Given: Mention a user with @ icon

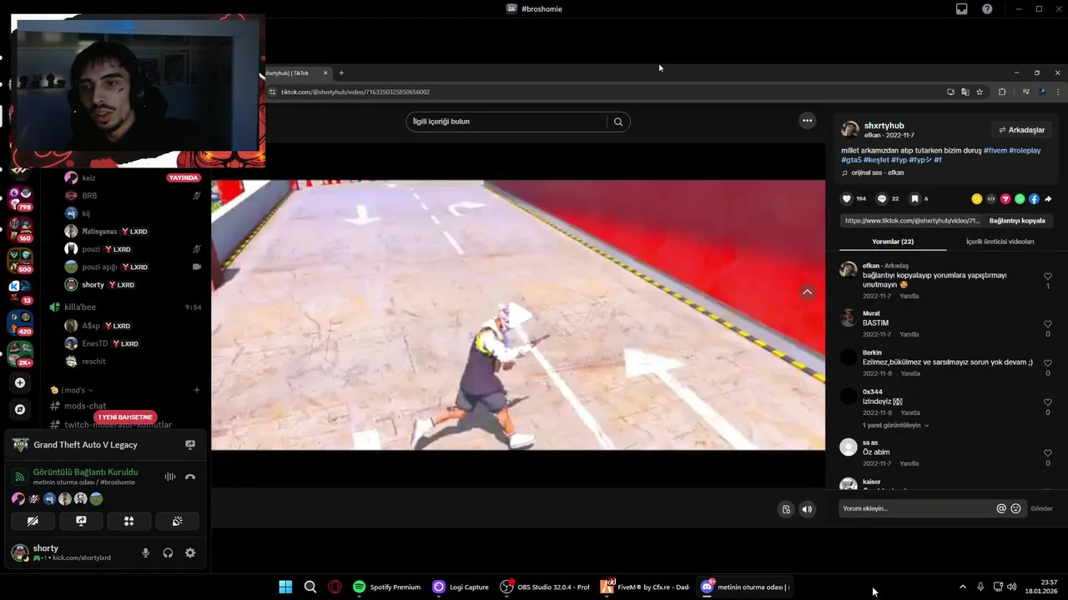Looking at the screenshot, I should coord(1001,508).
